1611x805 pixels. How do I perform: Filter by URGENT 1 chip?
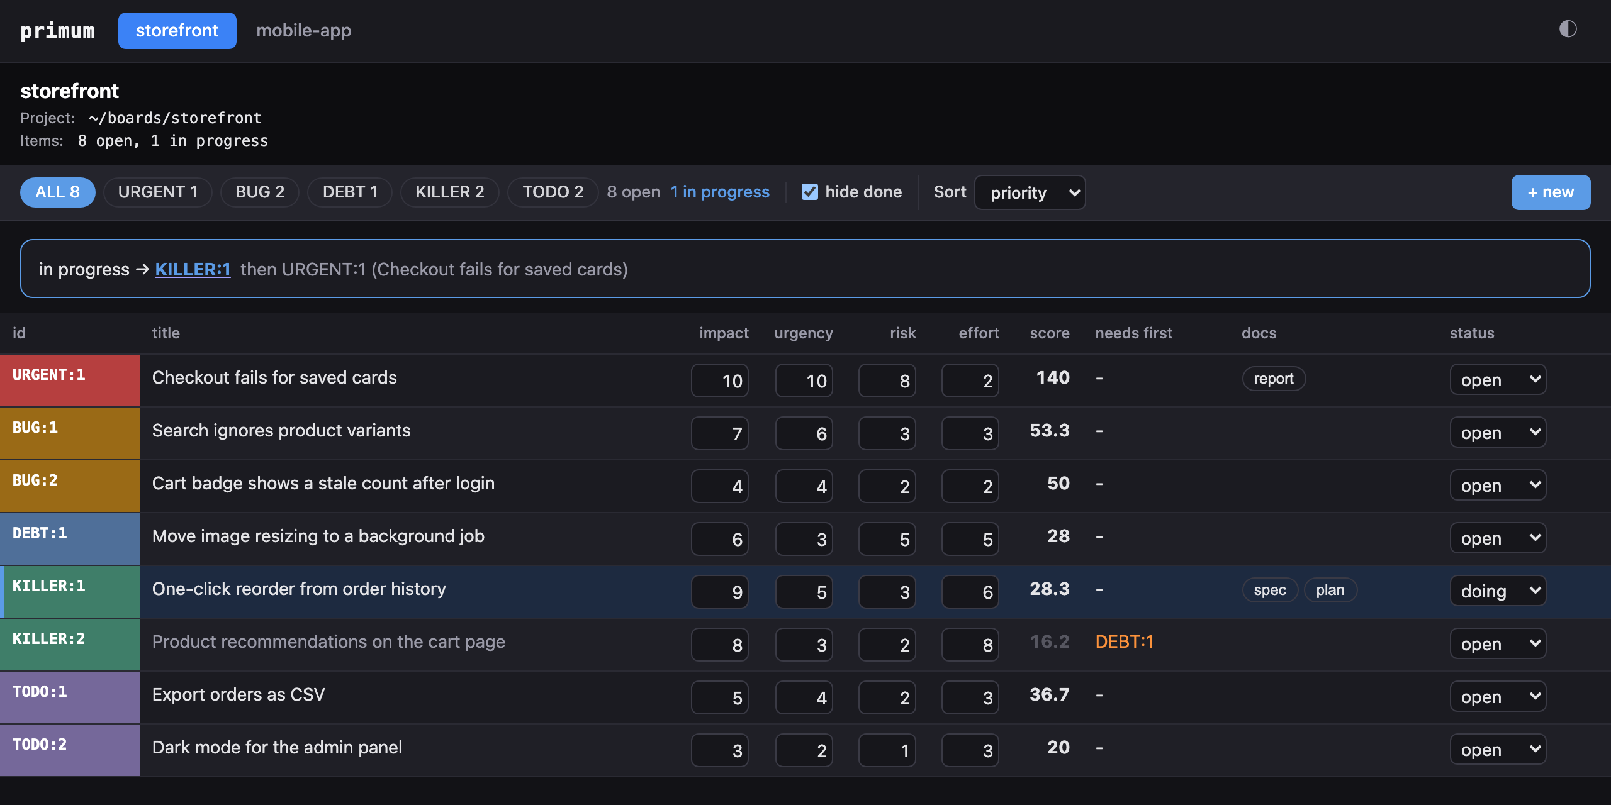(157, 192)
